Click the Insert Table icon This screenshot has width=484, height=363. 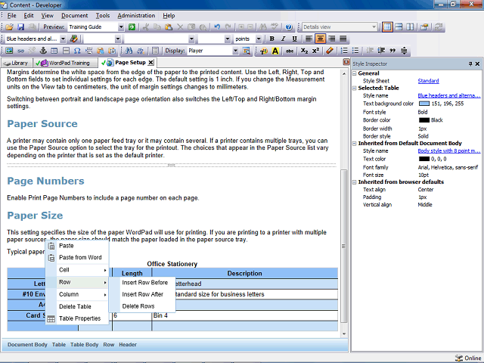54,51
